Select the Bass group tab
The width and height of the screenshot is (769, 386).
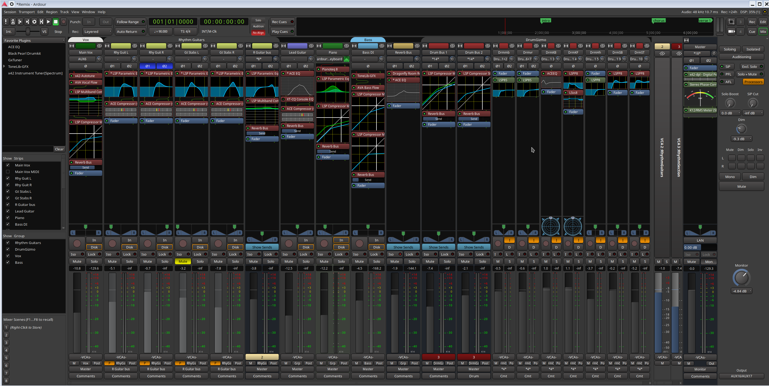368,40
